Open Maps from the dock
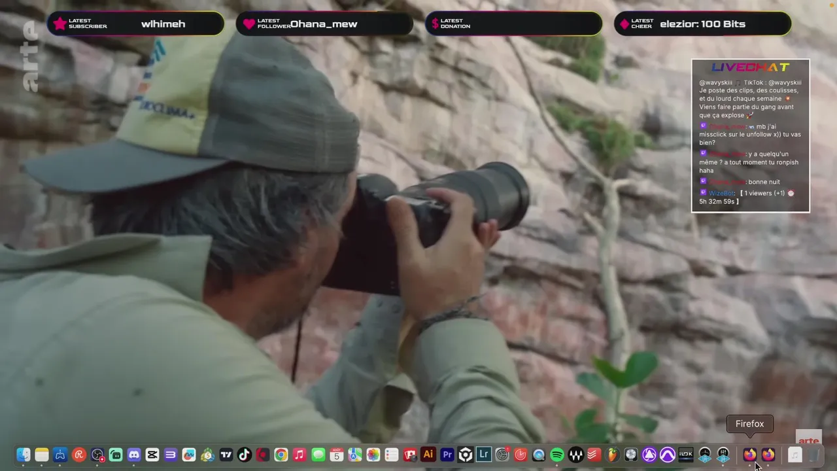Image resolution: width=837 pixels, height=471 pixels. (355, 455)
